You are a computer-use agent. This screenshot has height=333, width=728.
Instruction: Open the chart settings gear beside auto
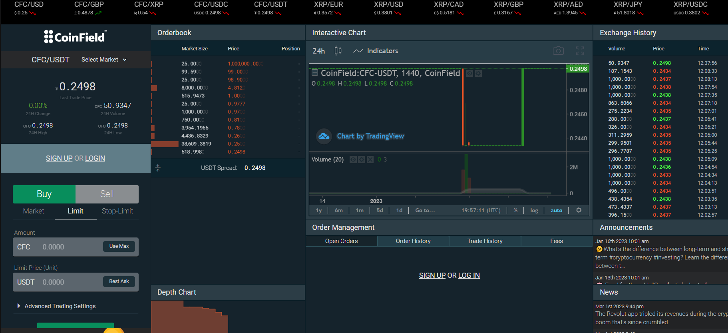coord(579,210)
